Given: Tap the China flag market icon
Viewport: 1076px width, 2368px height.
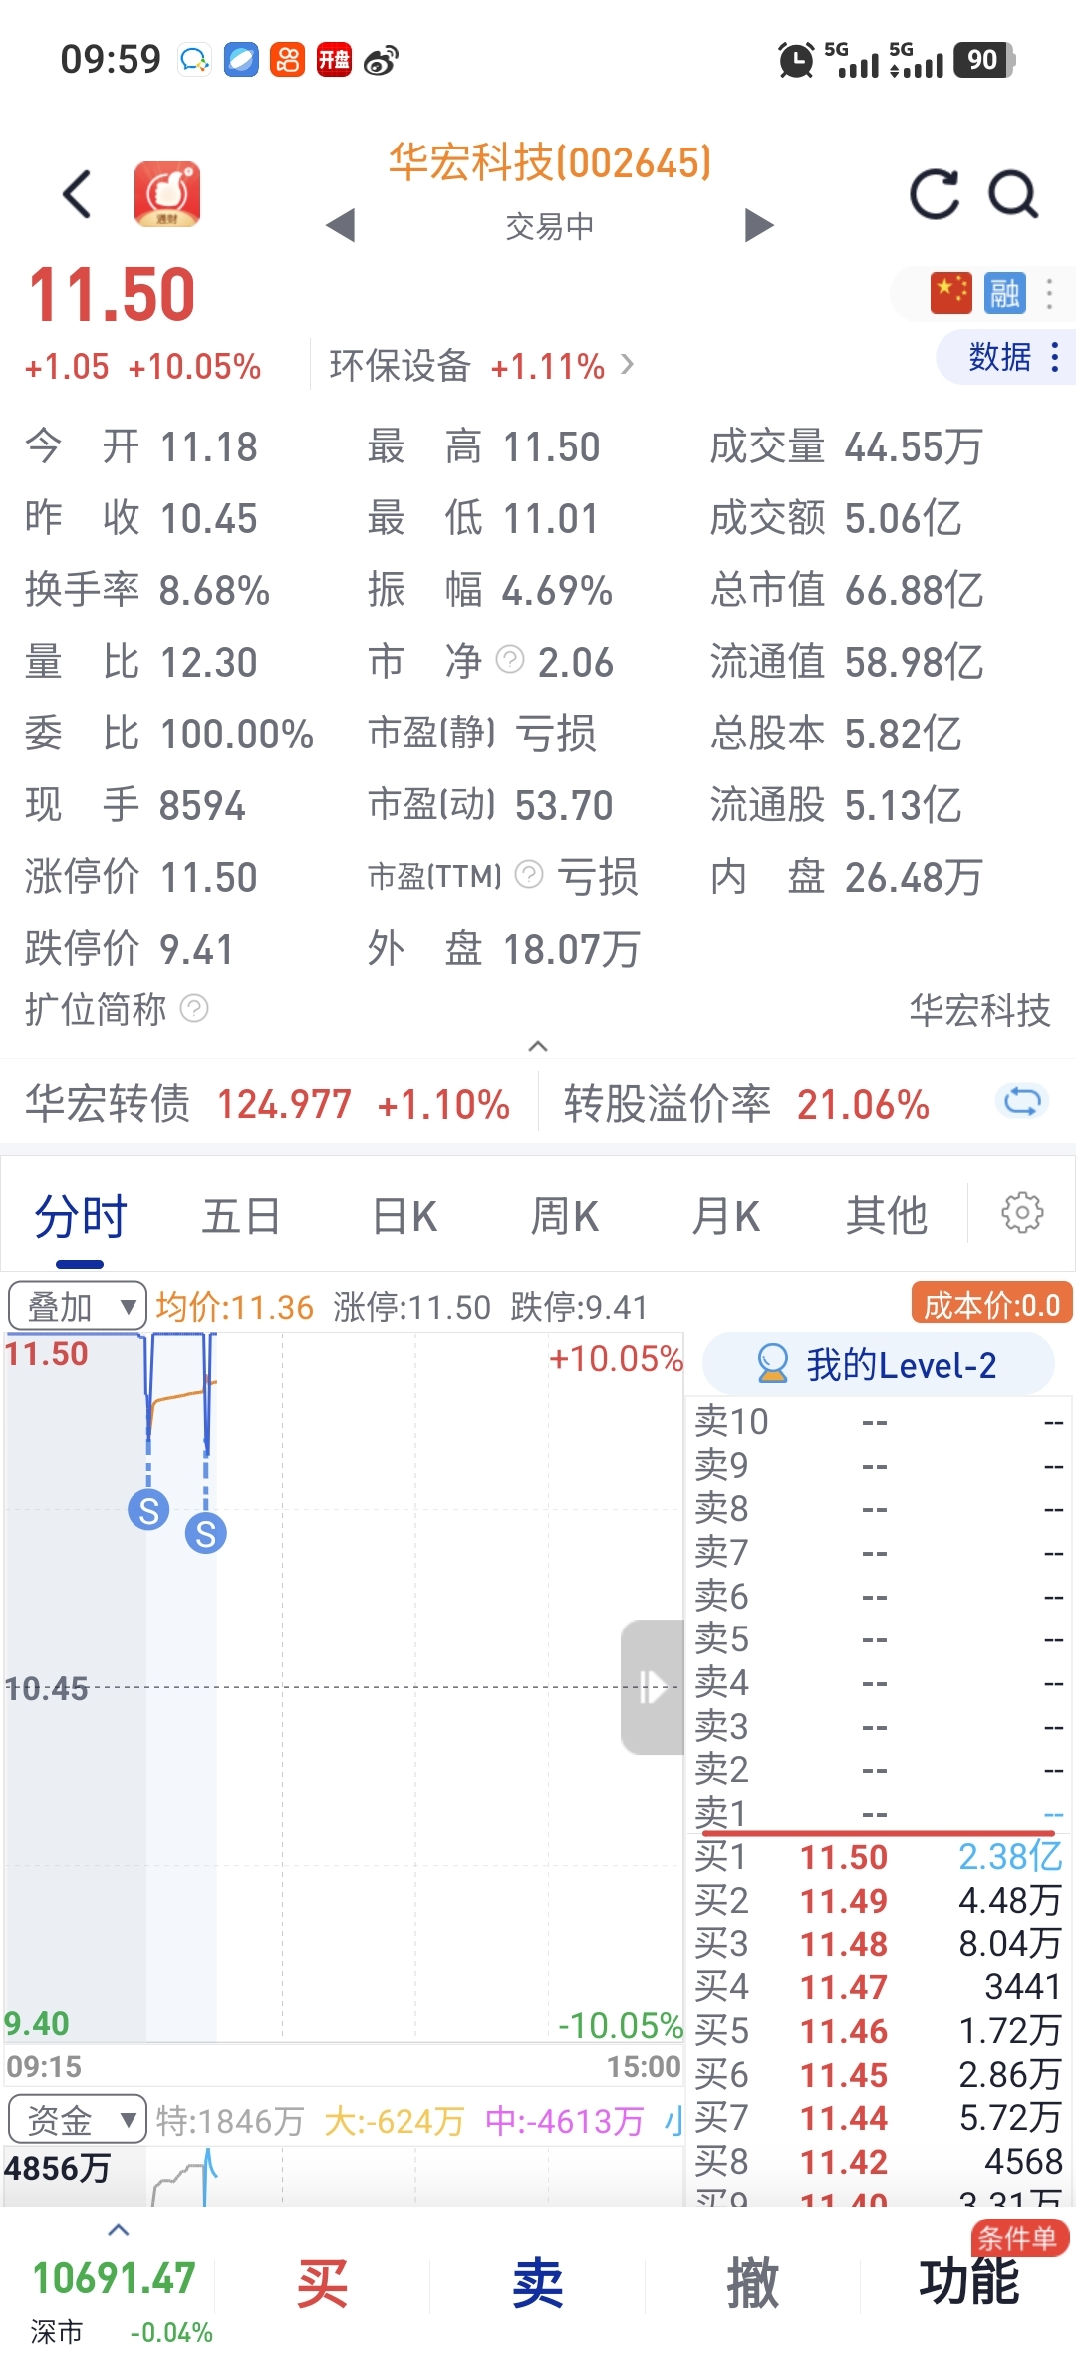Looking at the screenshot, I should coord(950,293).
